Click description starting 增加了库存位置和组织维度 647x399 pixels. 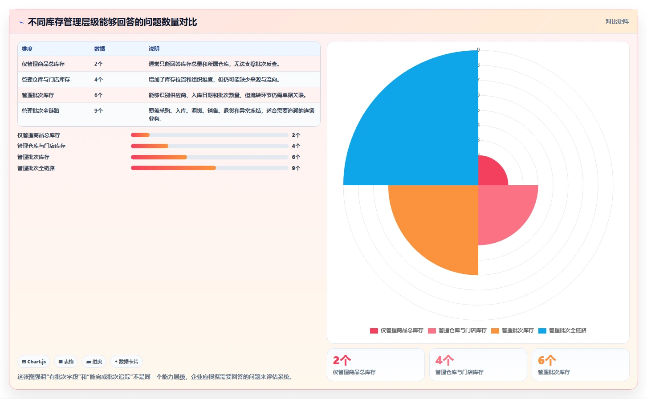click(x=215, y=80)
